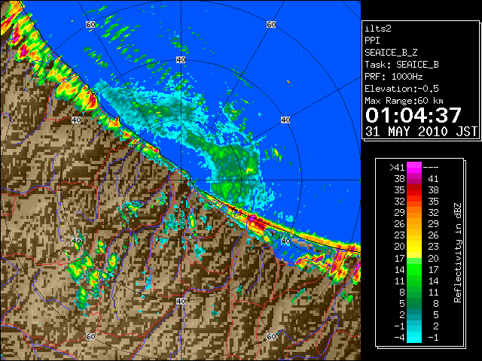The image size is (482, 361).
Task: Click the "40" range label due south of center
Action: tap(181, 301)
